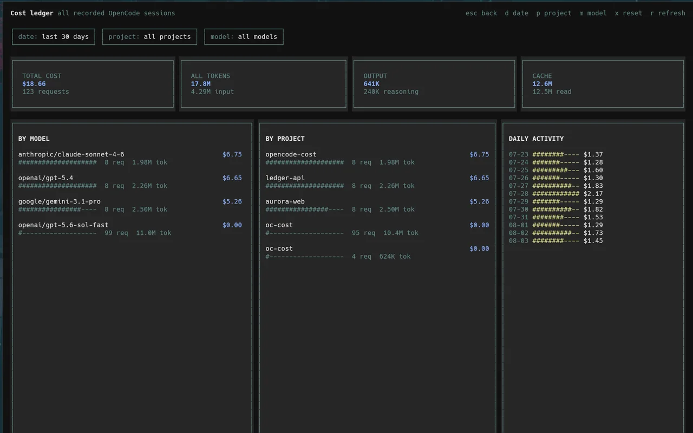Select the 07-25 daily activity row
The height and width of the screenshot is (433, 693).
555,170
